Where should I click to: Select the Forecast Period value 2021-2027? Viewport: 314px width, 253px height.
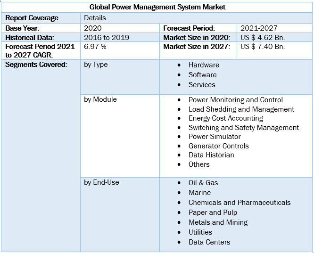pyautogui.click(x=259, y=28)
